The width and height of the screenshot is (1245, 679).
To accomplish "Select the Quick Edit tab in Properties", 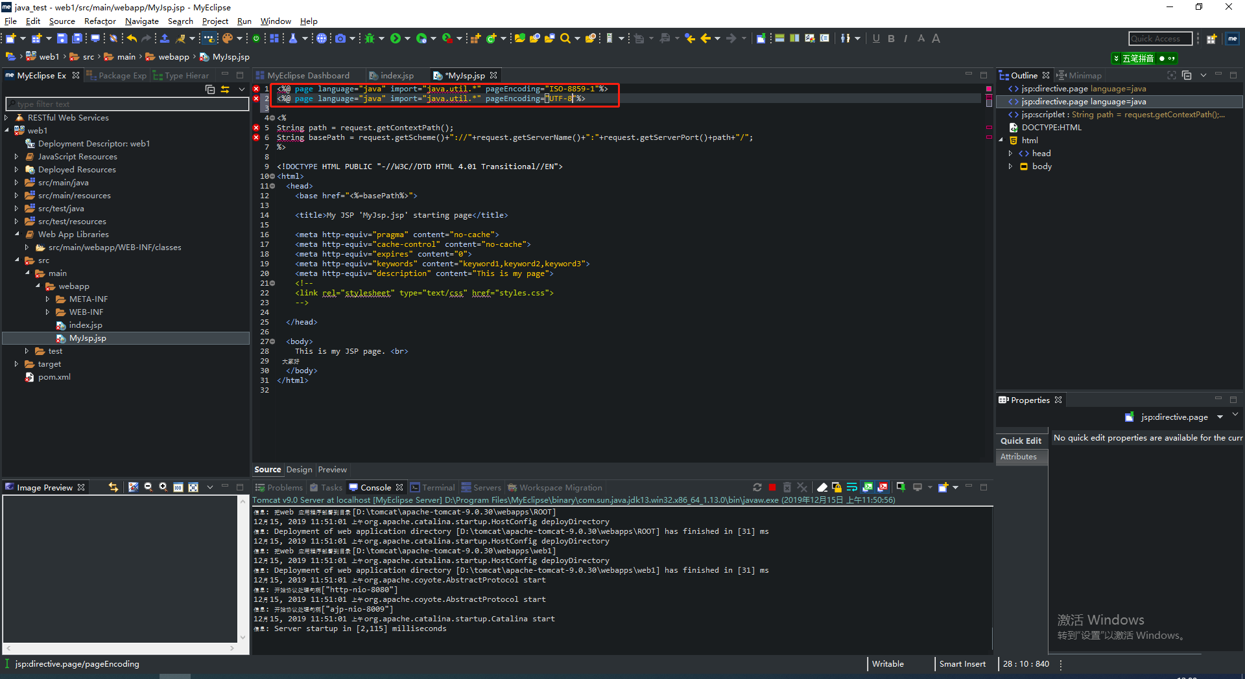I will click(1021, 441).
